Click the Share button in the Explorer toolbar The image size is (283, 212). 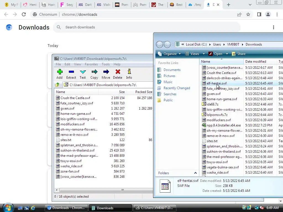tap(239, 54)
